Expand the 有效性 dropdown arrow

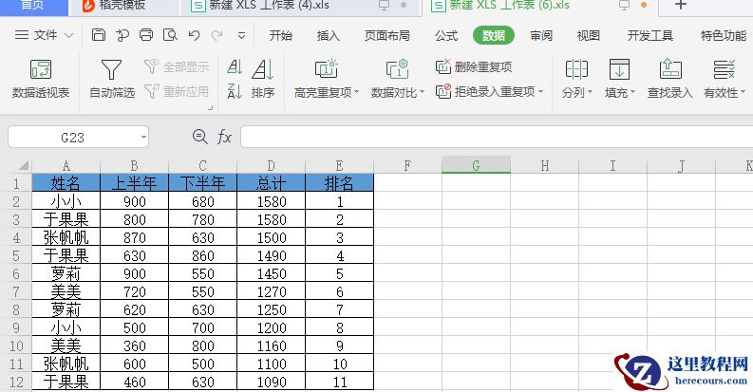point(743,92)
